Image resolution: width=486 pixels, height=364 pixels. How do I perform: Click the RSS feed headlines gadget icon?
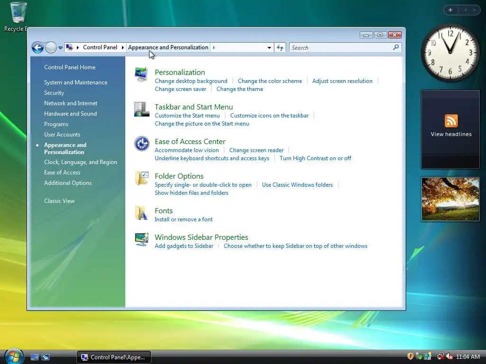click(x=451, y=121)
